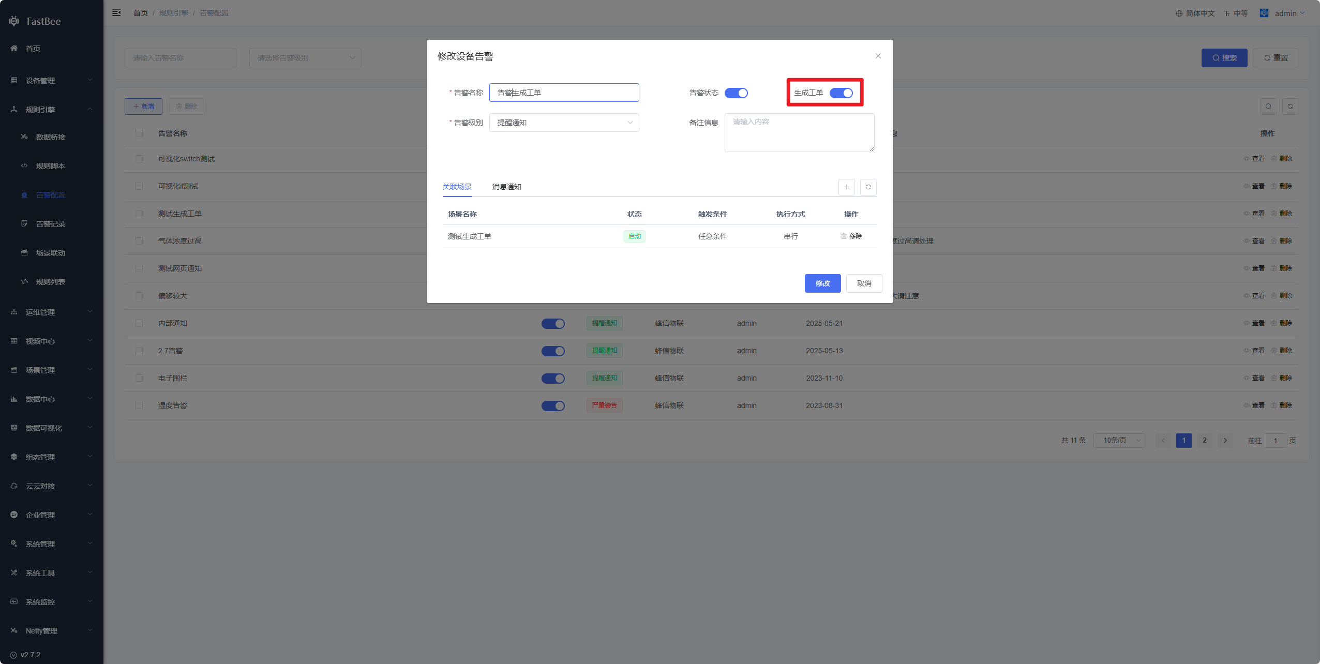Toggle the 告警状态 switch

736,93
